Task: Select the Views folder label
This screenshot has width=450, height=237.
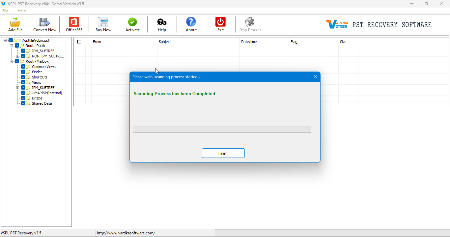Action: (x=37, y=82)
